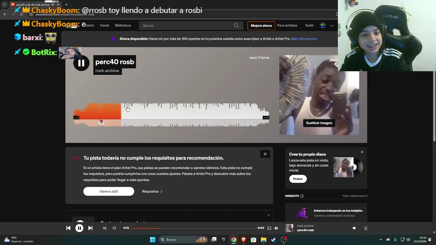Click the now-playing thumbnail in the player bar
The width and height of the screenshot is (436, 245).
point(289,228)
